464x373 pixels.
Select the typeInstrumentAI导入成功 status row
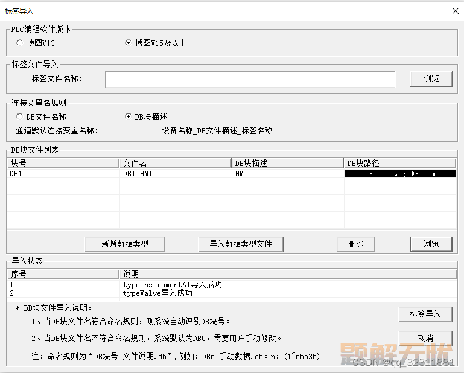tap(232, 285)
